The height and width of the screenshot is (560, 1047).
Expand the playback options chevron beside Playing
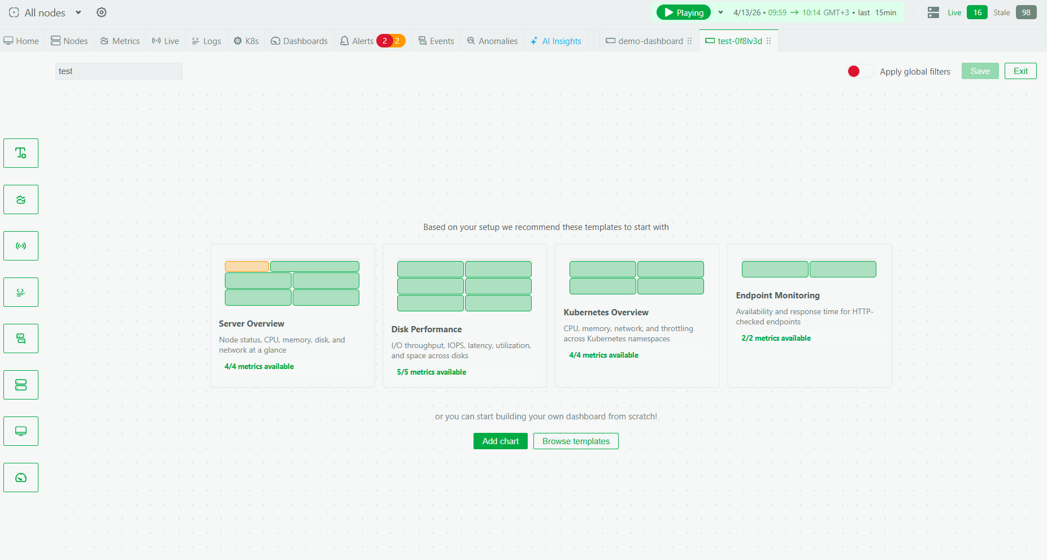[x=721, y=12]
